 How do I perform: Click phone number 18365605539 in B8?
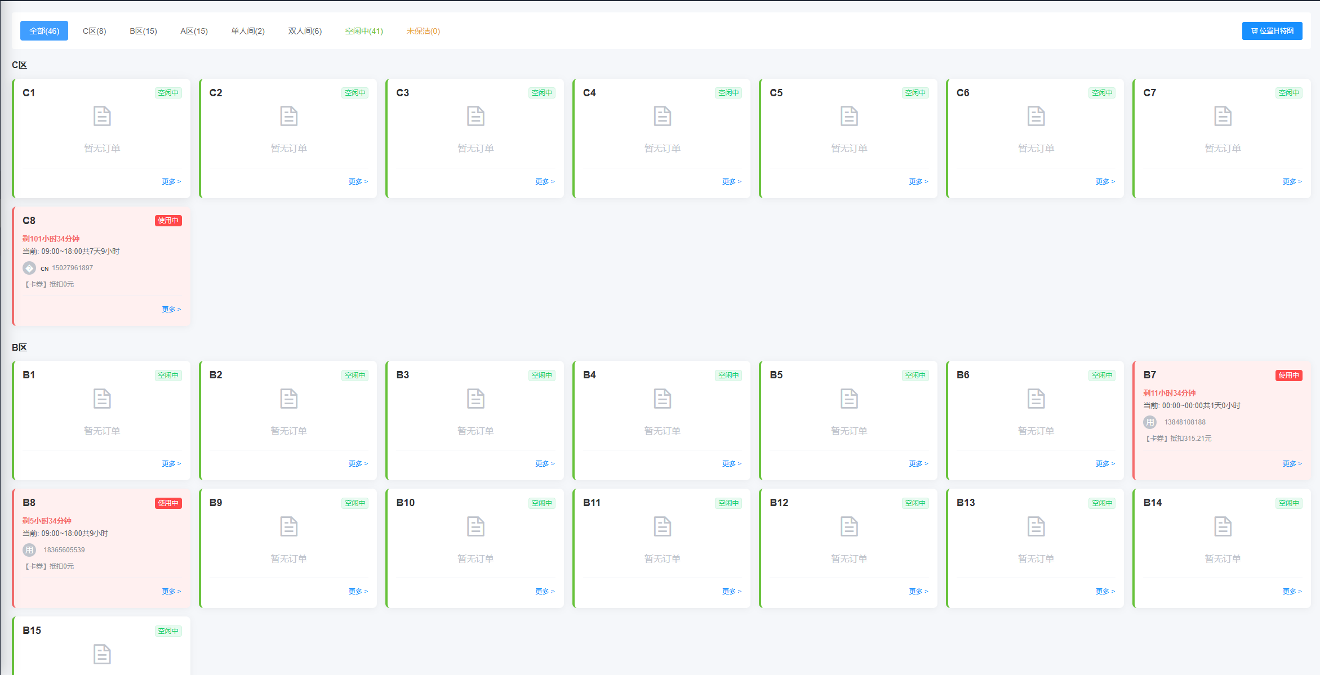coord(64,550)
